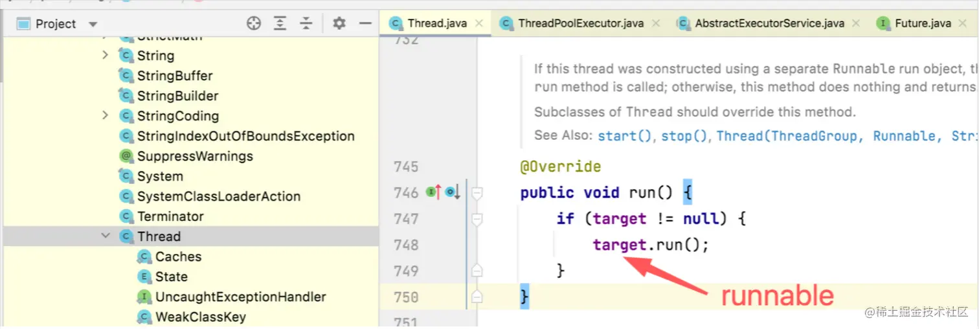Click the class icon beside StringBuffer

(126, 76)
